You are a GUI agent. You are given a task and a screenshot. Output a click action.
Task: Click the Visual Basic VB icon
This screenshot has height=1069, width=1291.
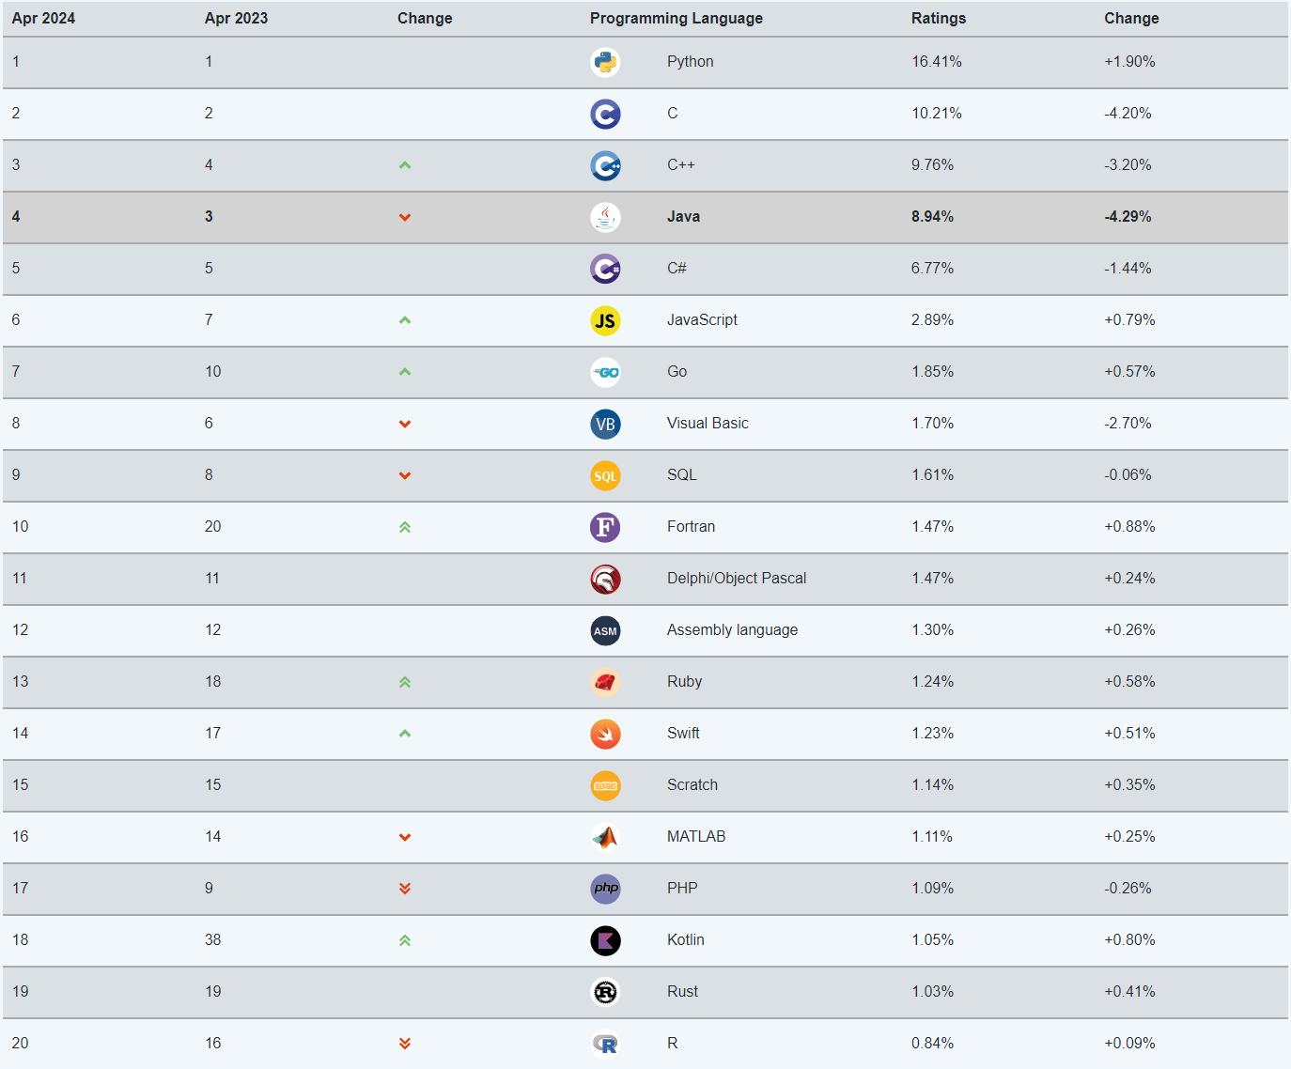[x=605, y=424]
